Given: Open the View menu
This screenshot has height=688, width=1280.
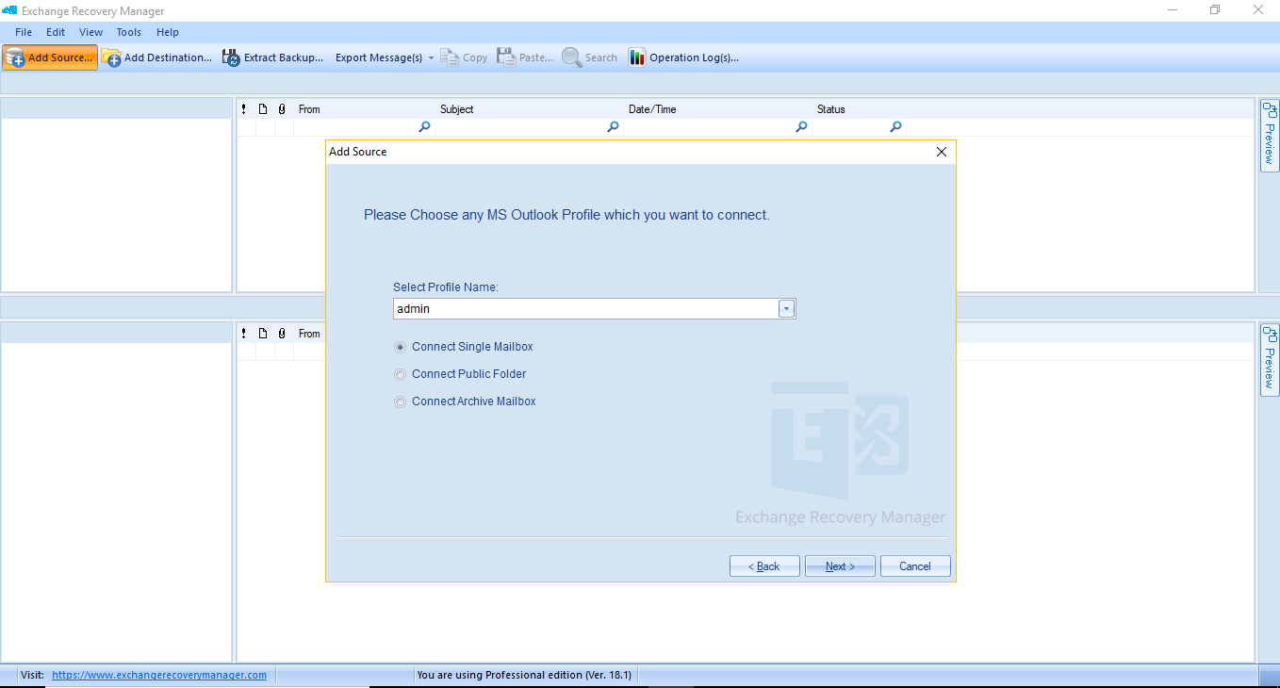Looking at the screenshot, I should [x=91, y=32].
